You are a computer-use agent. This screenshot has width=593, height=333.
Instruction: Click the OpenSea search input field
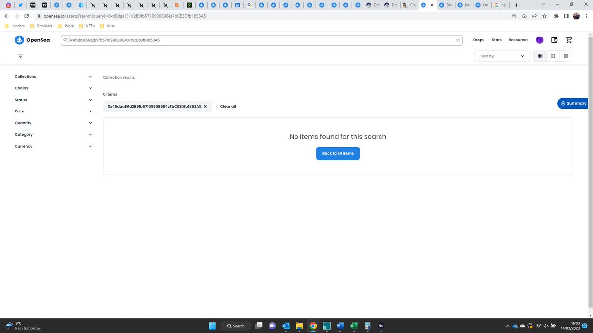pyautogui.click(x=261, y=40)
